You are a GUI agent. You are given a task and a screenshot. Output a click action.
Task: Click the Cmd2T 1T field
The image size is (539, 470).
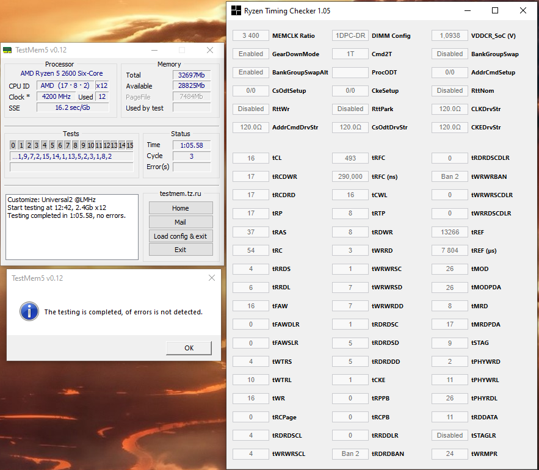click(x=350, y=54)
